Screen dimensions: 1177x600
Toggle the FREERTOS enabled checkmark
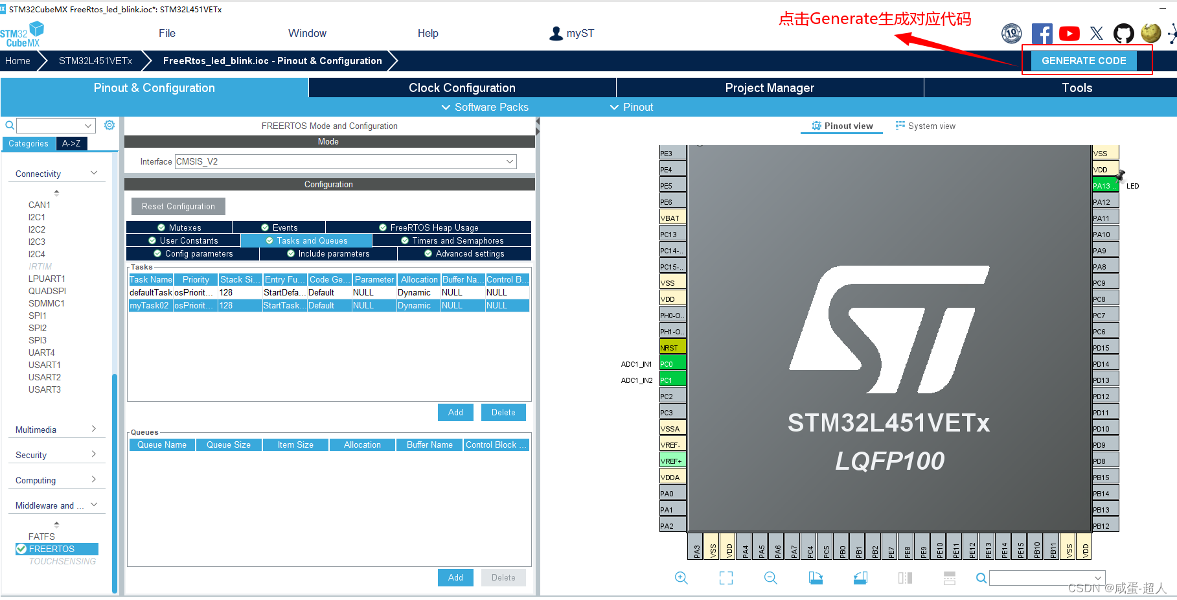(21, 549)
